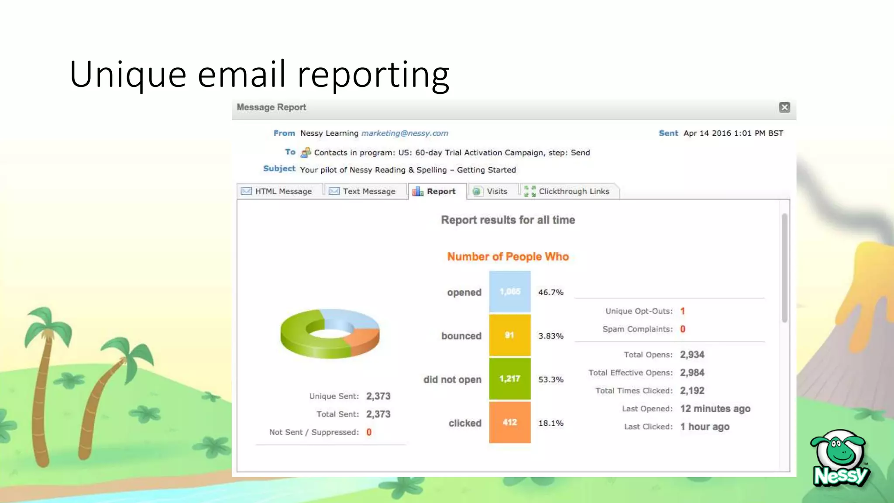Click the 'Message Report' dialog title
Image resolution: width=894 pixels, height=503 pixels.
pos(271,107)
